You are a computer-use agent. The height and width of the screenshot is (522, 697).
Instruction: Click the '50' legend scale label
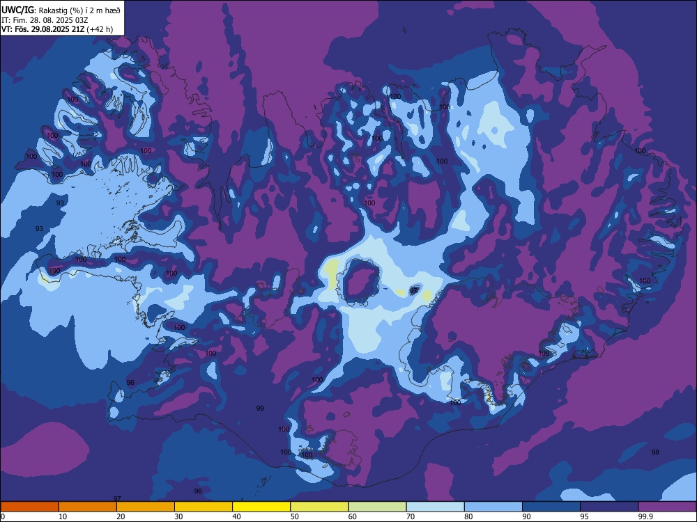click(295, 516)
